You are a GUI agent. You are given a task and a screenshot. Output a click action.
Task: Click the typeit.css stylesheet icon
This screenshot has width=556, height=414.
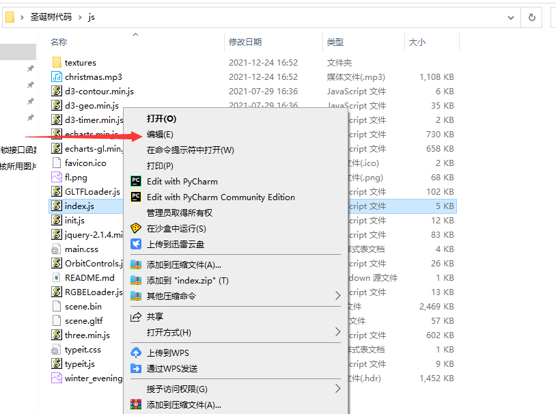coord(57,349)
